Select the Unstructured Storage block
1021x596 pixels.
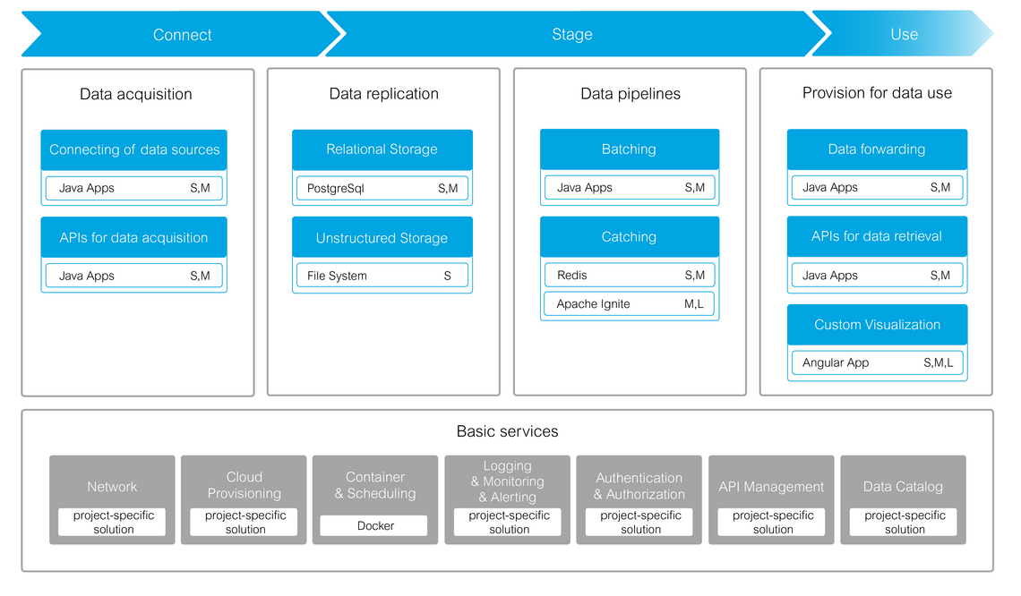pyautogui.click(x=382, y=236)
